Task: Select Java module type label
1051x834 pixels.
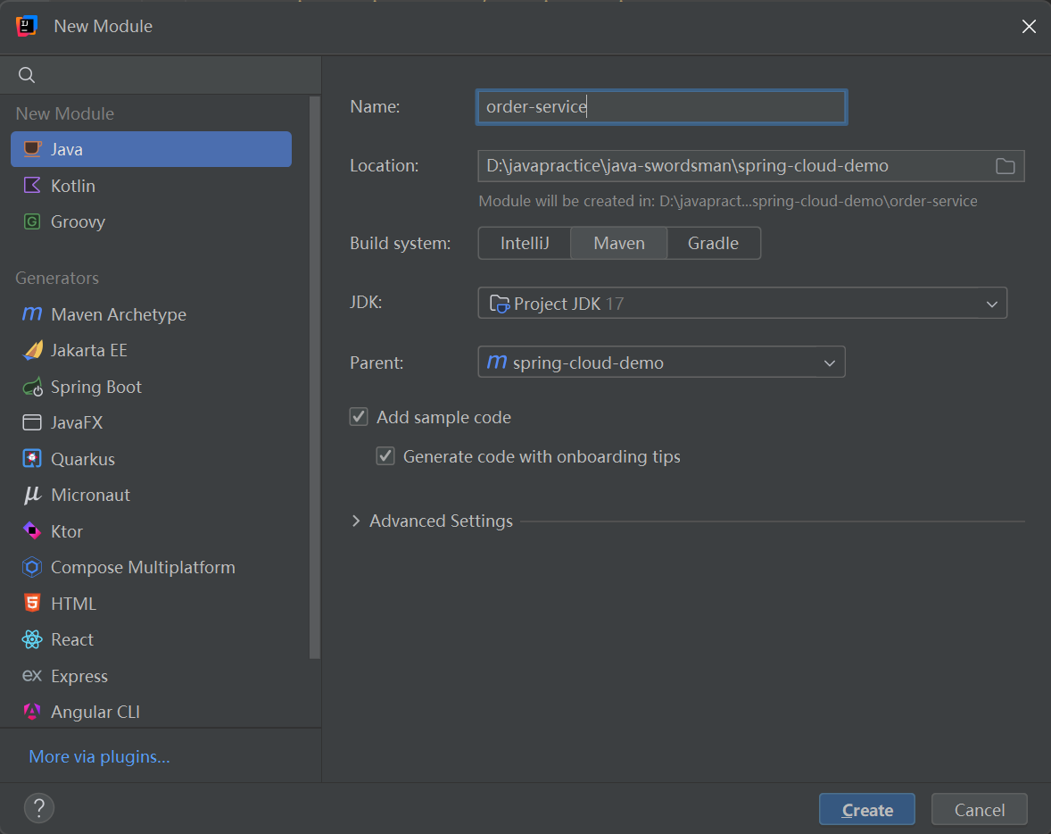Action: click(67, 149)
